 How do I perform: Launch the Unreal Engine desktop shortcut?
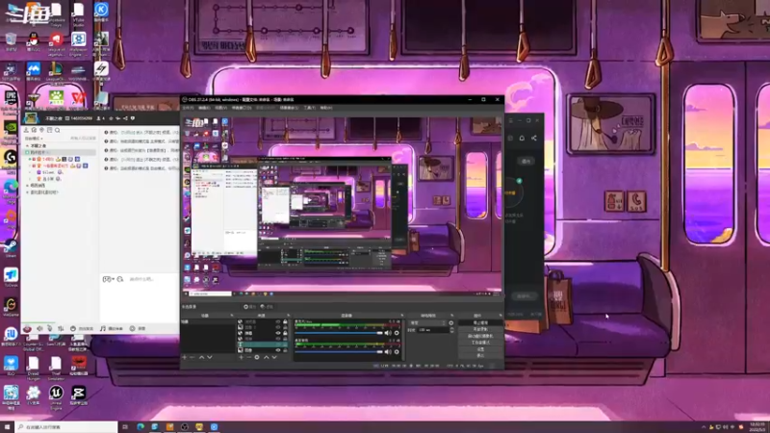pos(56,393)
